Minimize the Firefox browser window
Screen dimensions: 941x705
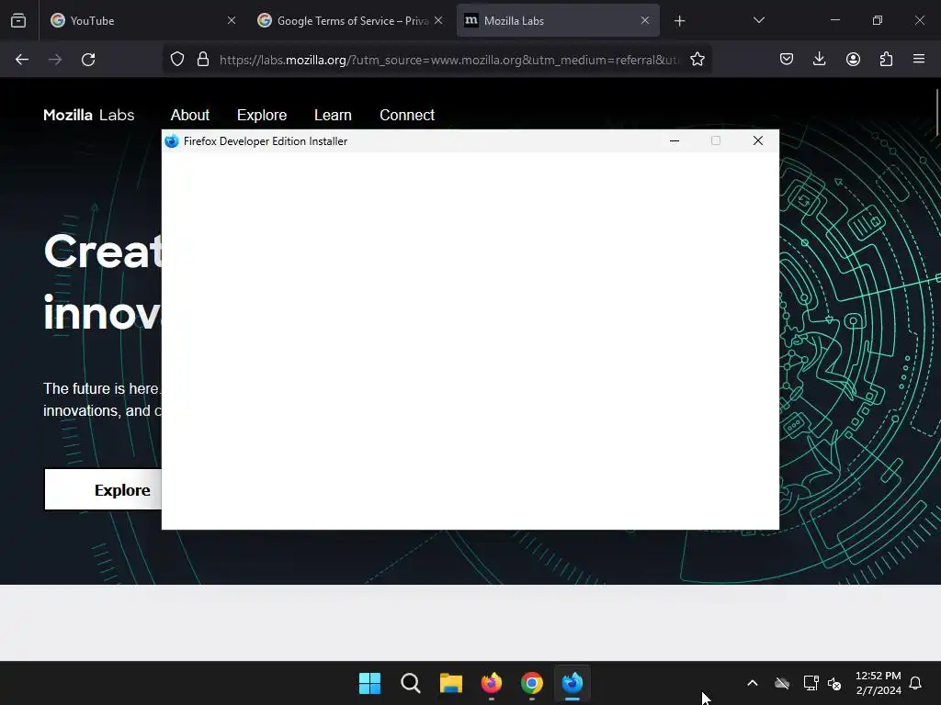(834, 20)
